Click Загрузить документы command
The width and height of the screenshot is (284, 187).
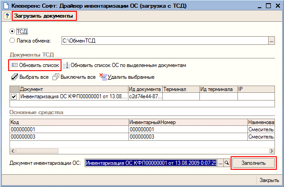[x=44, y=16]
